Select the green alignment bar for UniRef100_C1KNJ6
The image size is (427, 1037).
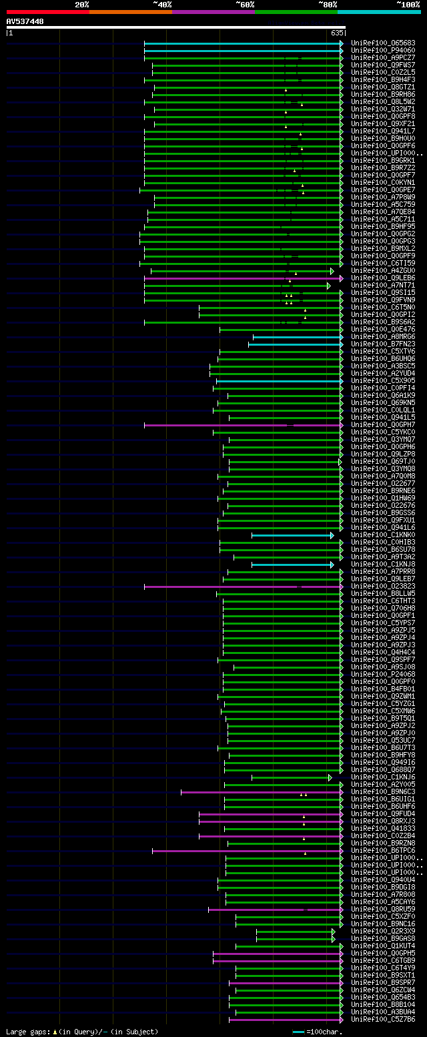click(291, 777)
